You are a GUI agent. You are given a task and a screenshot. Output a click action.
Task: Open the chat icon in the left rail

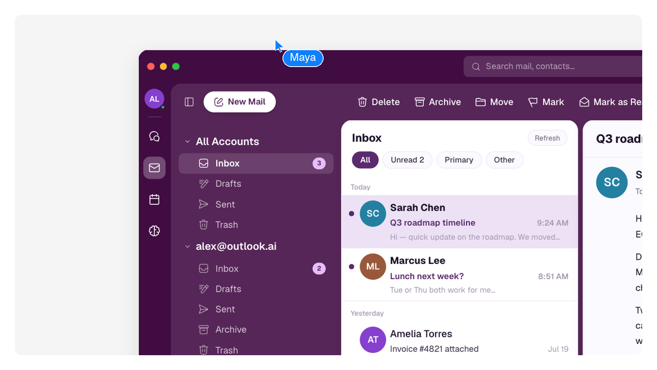(x=154, y=136)
